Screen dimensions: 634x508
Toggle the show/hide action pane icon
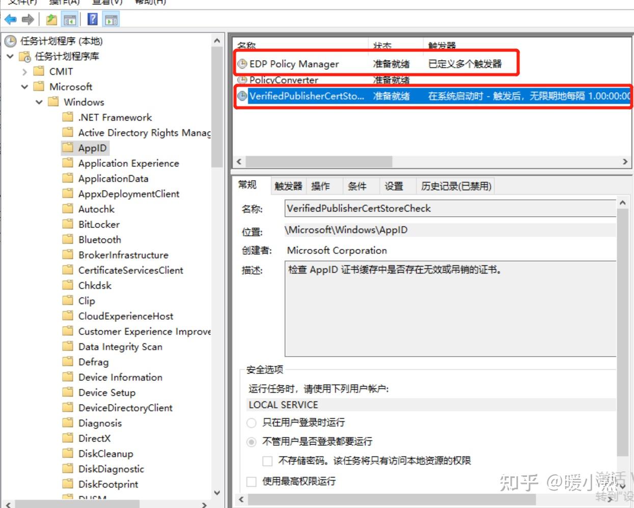(x=110, y=19)
